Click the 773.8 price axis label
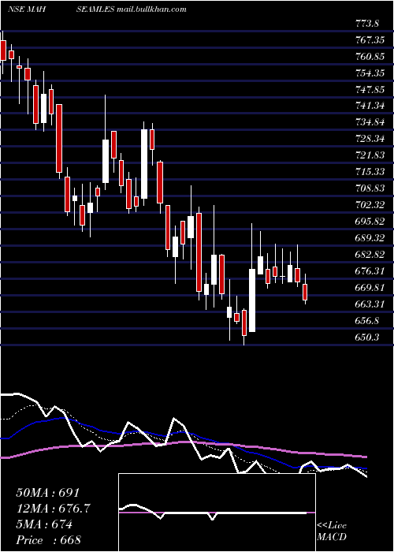Screen dimensions: 394x552 (x=367, y=24)
